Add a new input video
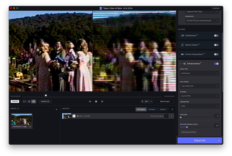This screenshot has height=156, width=232. [x=56, y=110]
